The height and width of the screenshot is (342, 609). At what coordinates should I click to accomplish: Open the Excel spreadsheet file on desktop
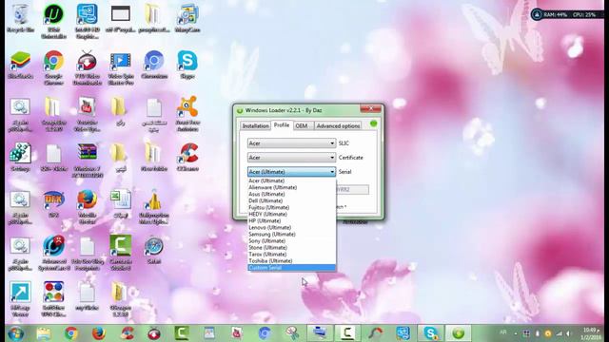tap(121, 203)
